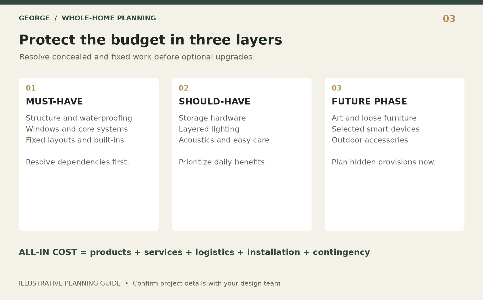Click the card number 03 above FUTURE PHASE
Screen dimensions: 483x300
click(336, 88)
